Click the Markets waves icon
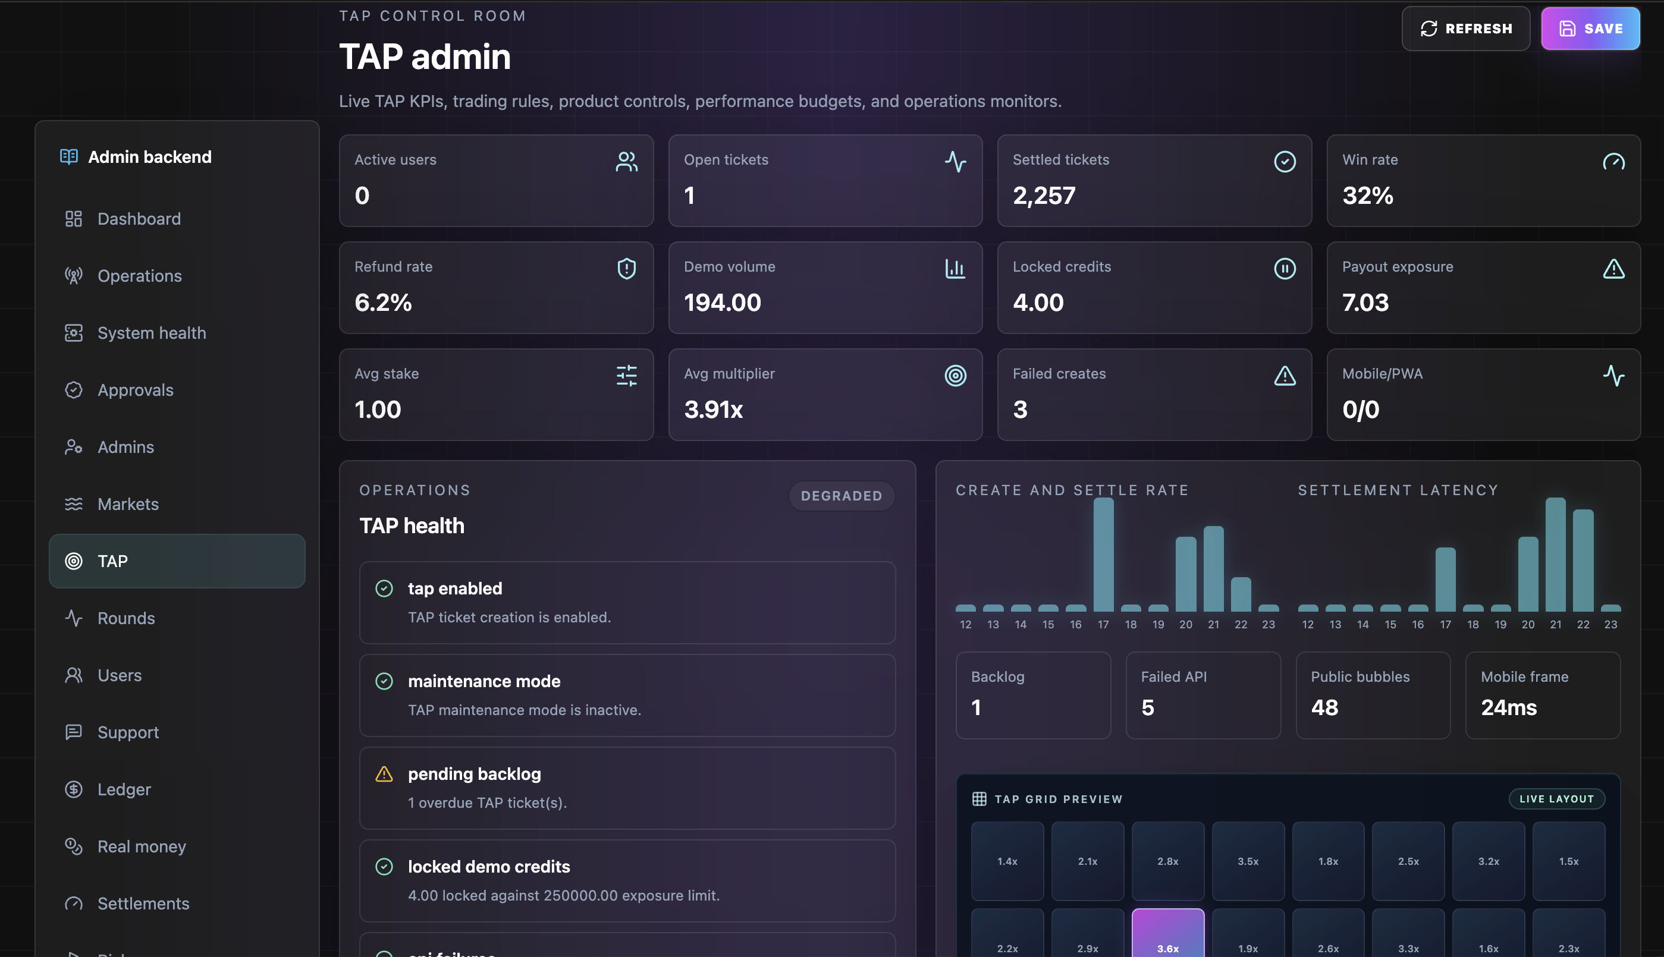Image resolution: width=1664 pixels, height=957 pixels. [x=74, y=504]
